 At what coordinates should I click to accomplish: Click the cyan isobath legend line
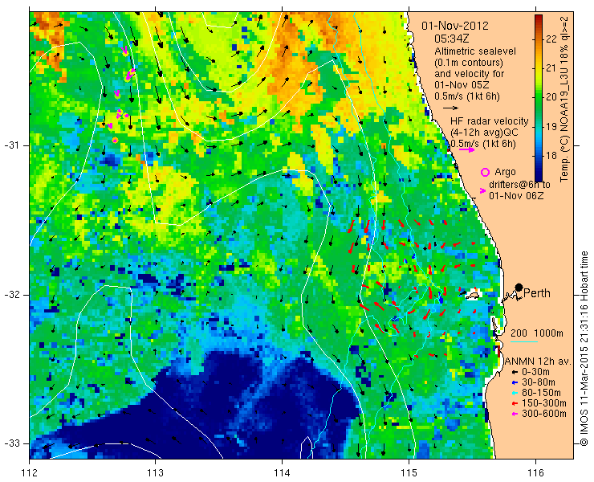[x=524, y=342]
